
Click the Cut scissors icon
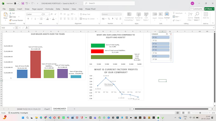[10, 13]
